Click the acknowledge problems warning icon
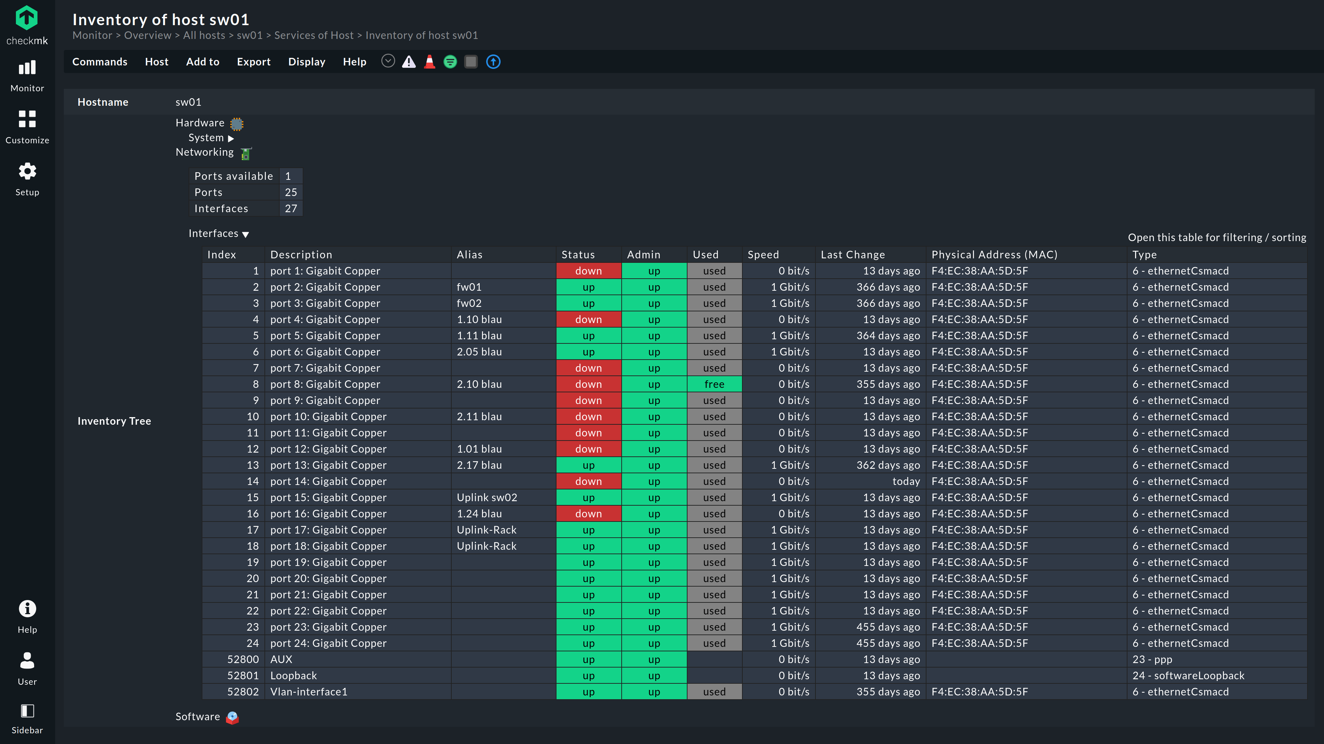The width and height of the screenshot is (1324, 744). point(409,62)
